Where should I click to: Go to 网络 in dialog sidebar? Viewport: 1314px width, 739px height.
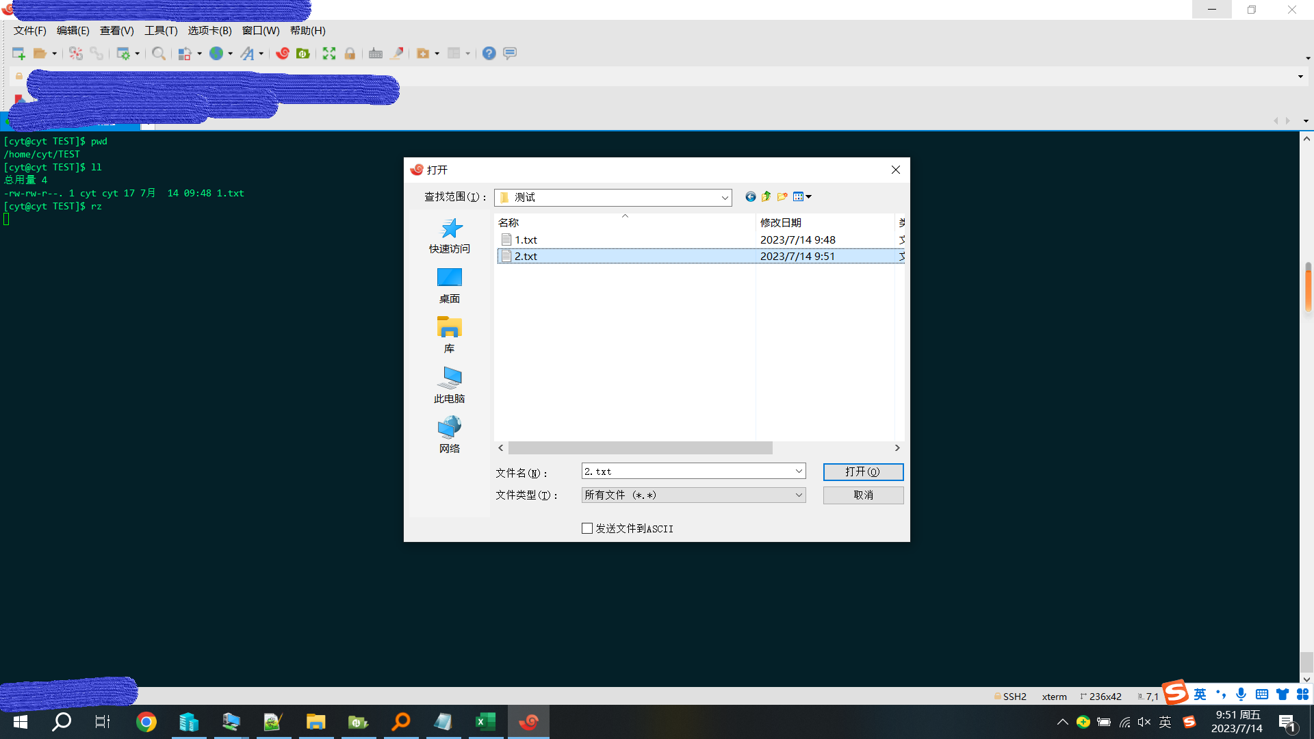click(450, 435)
